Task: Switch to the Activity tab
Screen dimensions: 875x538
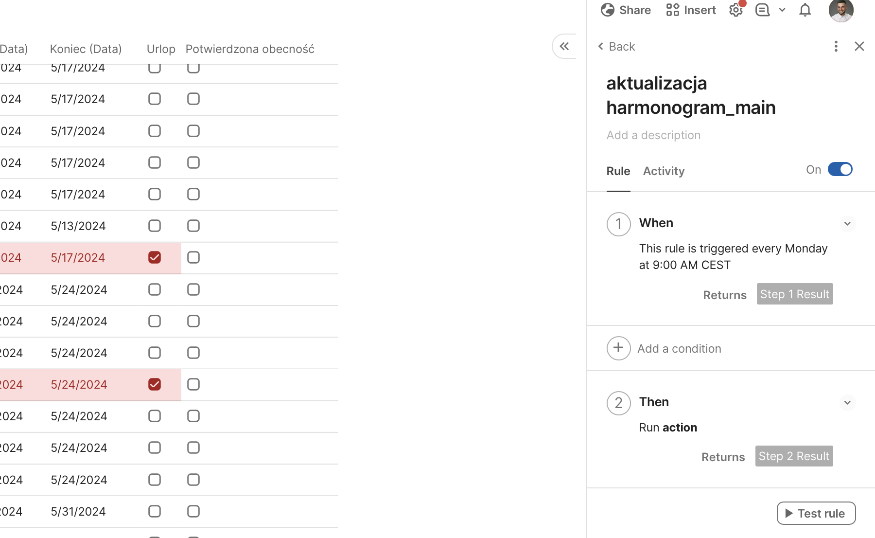Action: (x=664, y=171)
